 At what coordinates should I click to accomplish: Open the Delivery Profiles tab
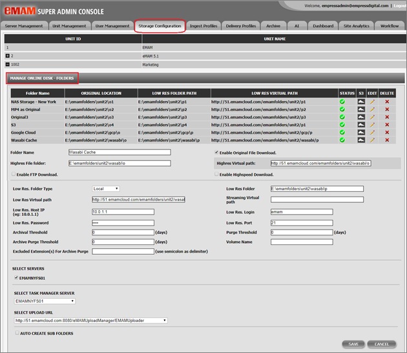pos(241,26)
